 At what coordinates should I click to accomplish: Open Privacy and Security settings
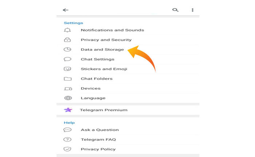106,40
